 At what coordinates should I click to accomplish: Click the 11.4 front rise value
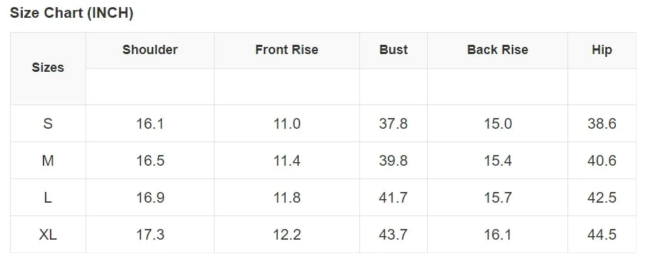click(x=287, y=161)
